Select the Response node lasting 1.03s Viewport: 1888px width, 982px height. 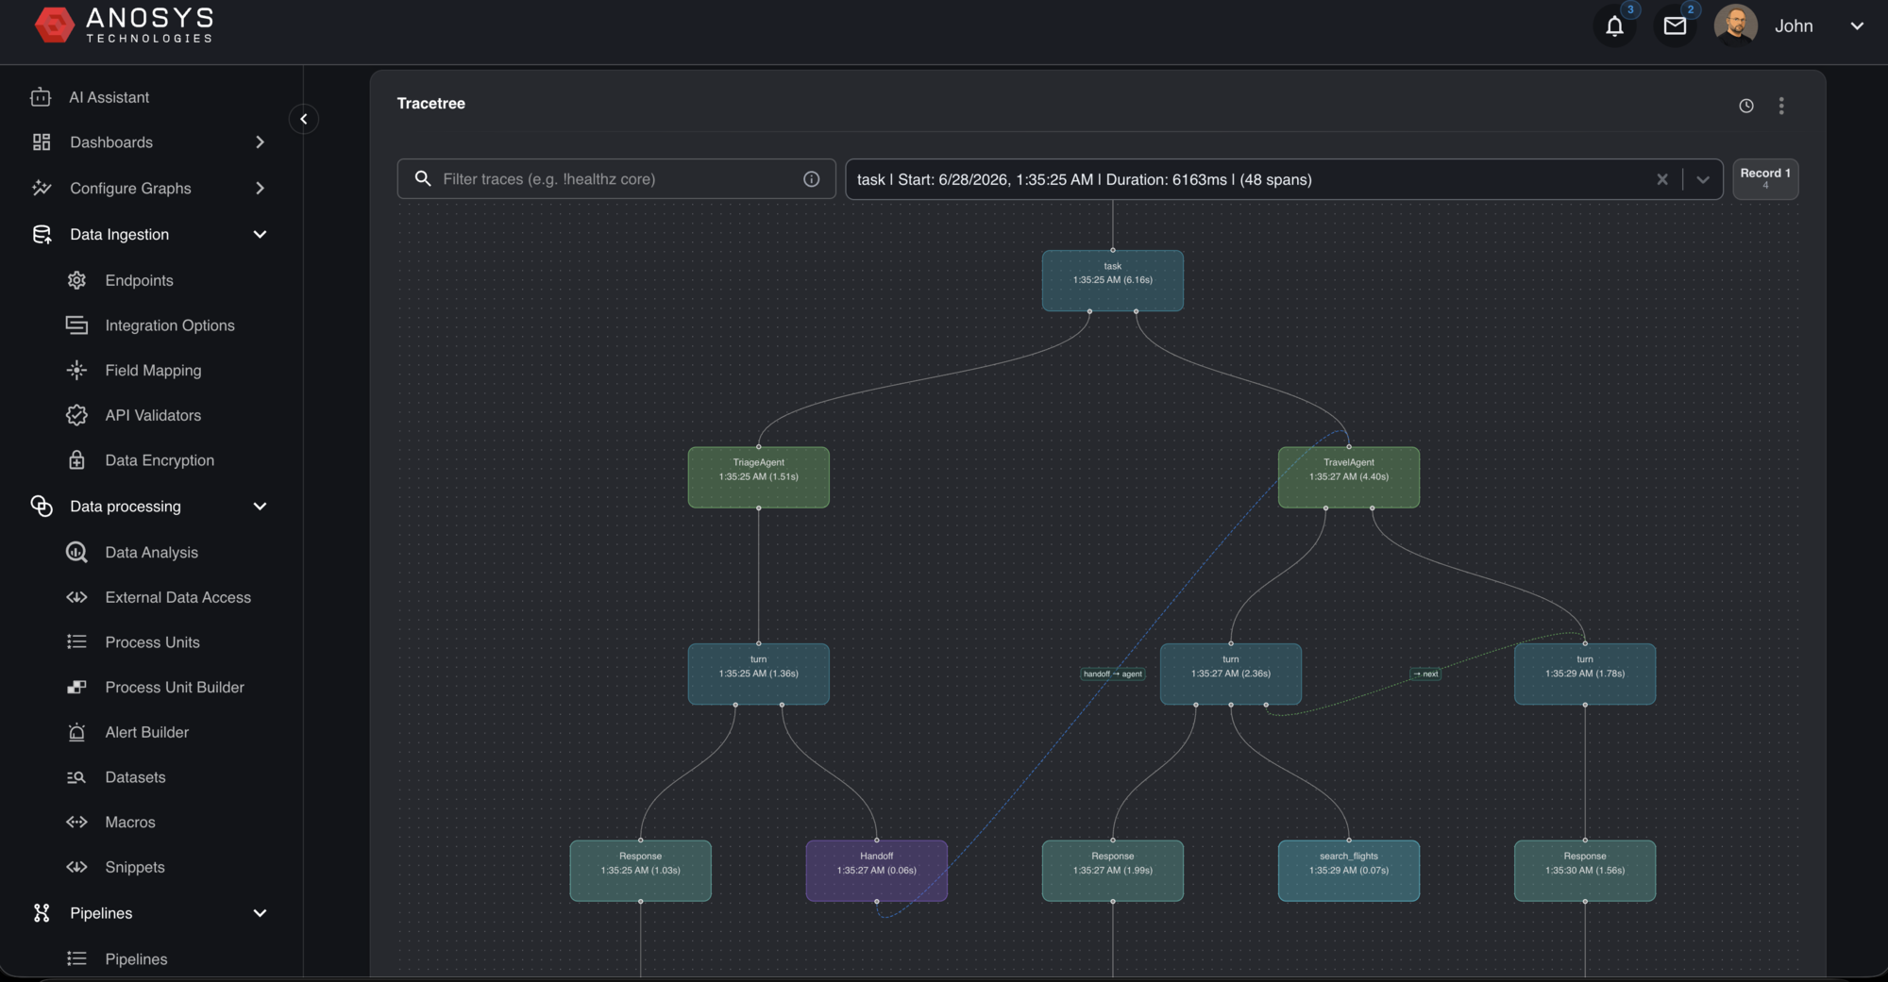coord(641,871)
